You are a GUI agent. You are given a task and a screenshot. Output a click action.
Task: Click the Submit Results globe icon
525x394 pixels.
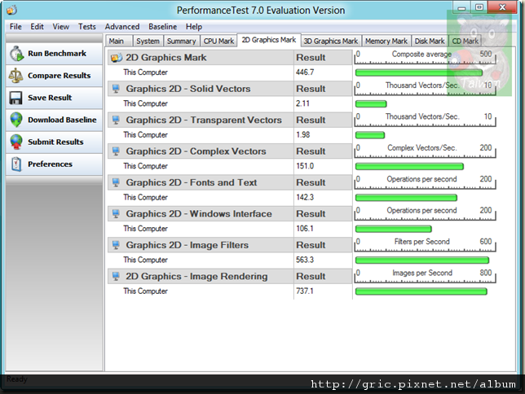[16, 142]
